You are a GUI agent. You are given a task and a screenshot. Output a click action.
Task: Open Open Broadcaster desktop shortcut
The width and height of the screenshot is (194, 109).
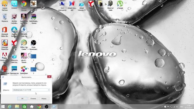click(x=33, y=45)
